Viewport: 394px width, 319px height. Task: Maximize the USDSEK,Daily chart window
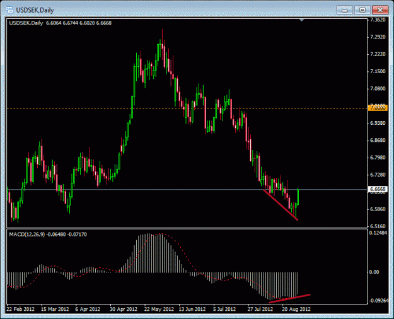[362, 10]
